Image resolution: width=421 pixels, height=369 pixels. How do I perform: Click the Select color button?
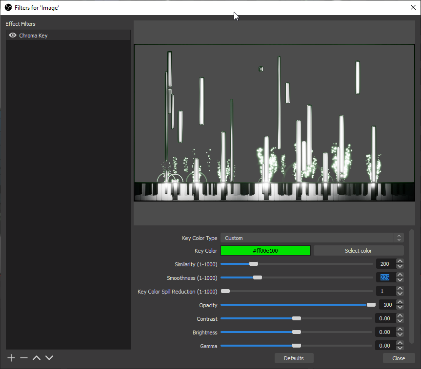tap(359, 251)
